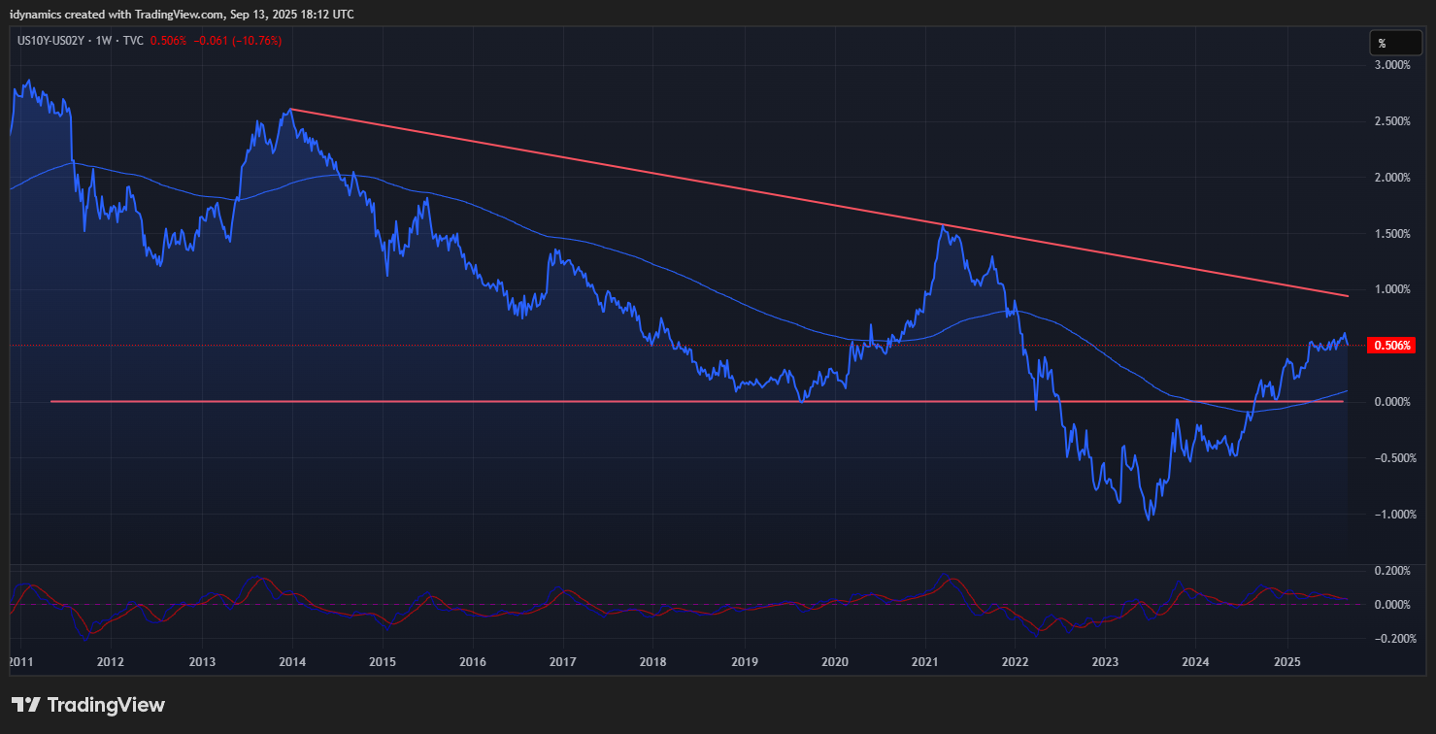Click the 0.200% oscillator scale label
This screenshot has height=734, width=1436.
1390,571
